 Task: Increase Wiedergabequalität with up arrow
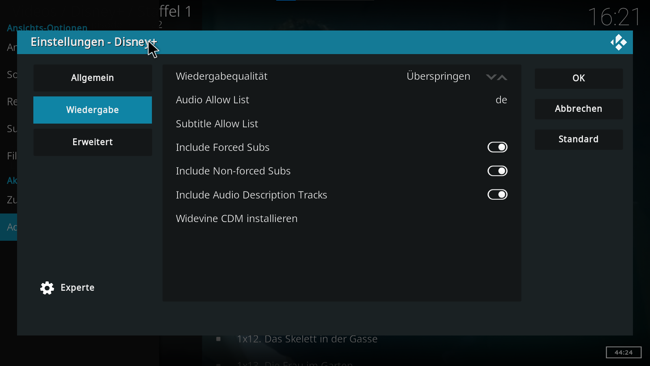(503, 77)
